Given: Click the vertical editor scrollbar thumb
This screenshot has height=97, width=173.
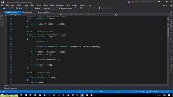Looking at the screenshot, I should pyautogui.click(x=168, y=32).
